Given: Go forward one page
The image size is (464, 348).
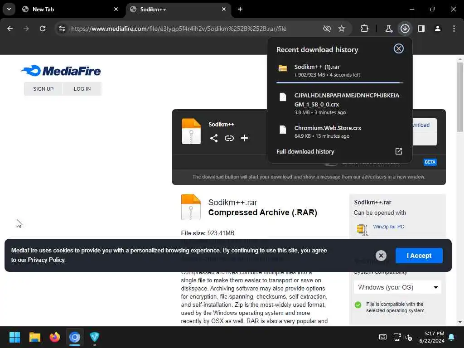Looking at the screenshot, I should [x=26, y=29].
